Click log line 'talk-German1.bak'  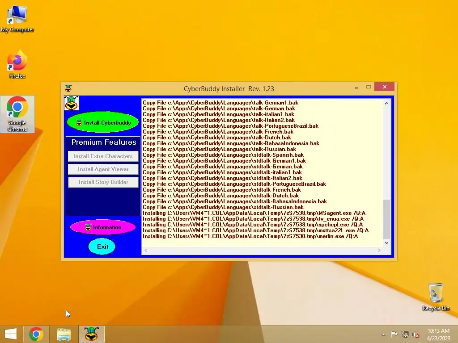(221, 103)
